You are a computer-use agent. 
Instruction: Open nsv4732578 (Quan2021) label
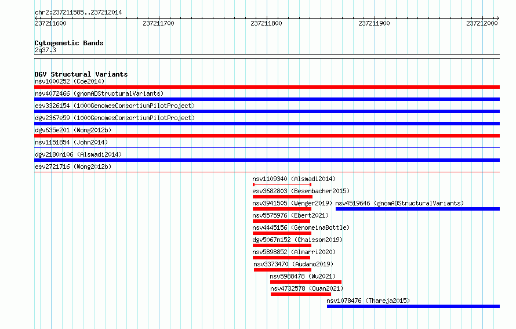tap(307, 288)
